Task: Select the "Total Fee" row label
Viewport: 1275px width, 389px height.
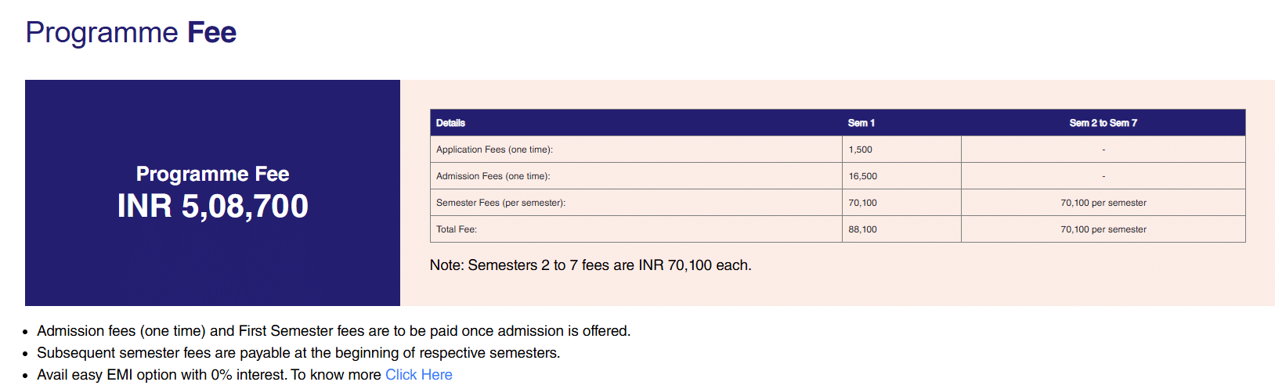Action: coord(457,229)
